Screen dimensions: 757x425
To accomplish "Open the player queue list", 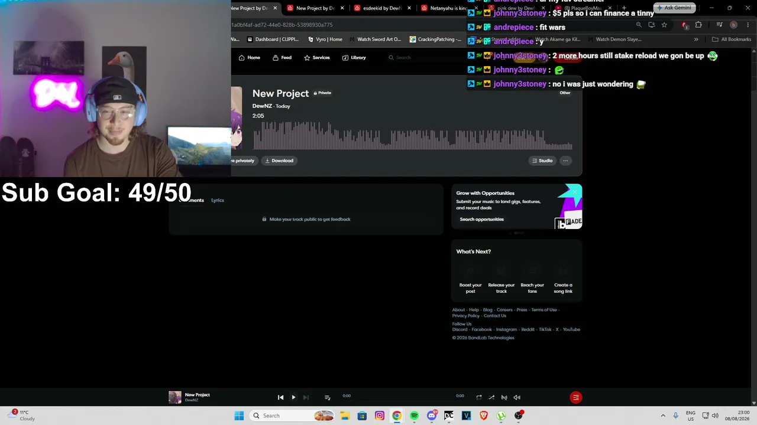I will pos(327,397).
